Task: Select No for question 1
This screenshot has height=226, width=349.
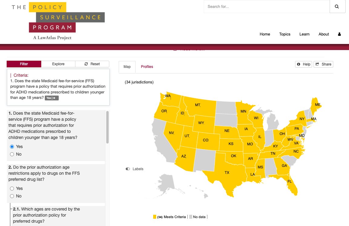Action: point(12,154)
